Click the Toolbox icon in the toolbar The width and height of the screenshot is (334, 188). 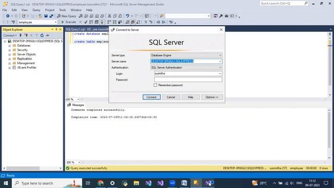click(x=226, y=16)
